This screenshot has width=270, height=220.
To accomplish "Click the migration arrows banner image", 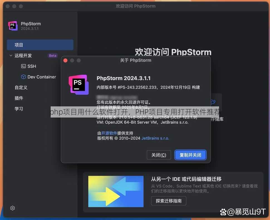I will (116, 191).
